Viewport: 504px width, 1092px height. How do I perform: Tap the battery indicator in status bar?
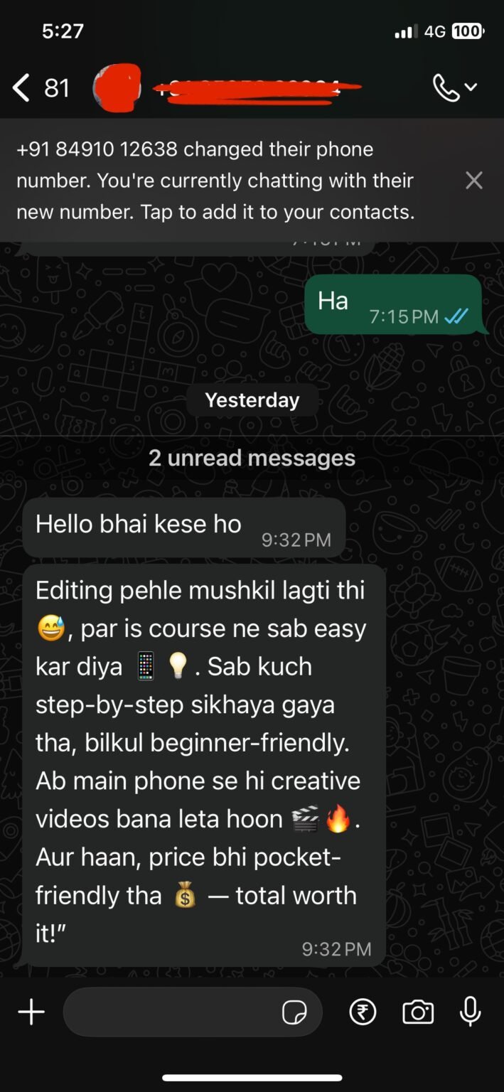(x=467, y=31)
